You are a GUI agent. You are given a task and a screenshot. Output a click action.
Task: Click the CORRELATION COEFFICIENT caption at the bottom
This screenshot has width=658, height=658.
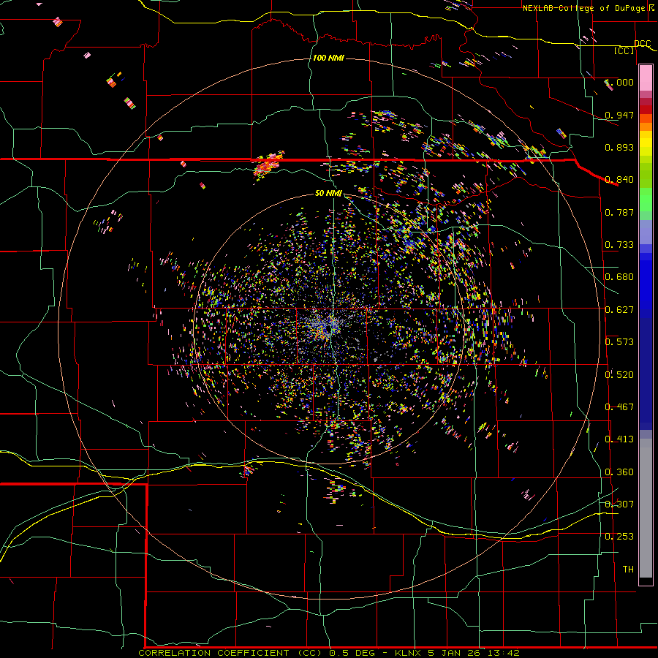329,653
